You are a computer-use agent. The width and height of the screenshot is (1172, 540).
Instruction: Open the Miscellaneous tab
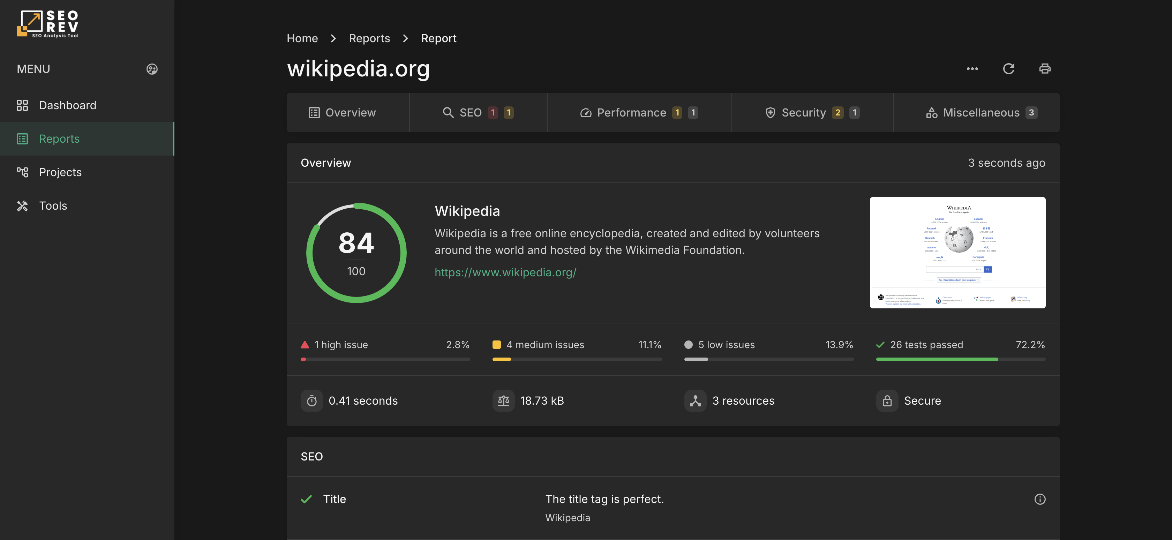[x=976, y=112]
